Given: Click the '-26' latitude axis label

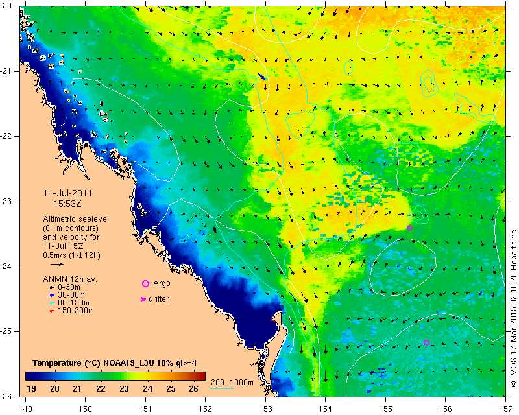Looking at the screenshot, I should (6, 396).
